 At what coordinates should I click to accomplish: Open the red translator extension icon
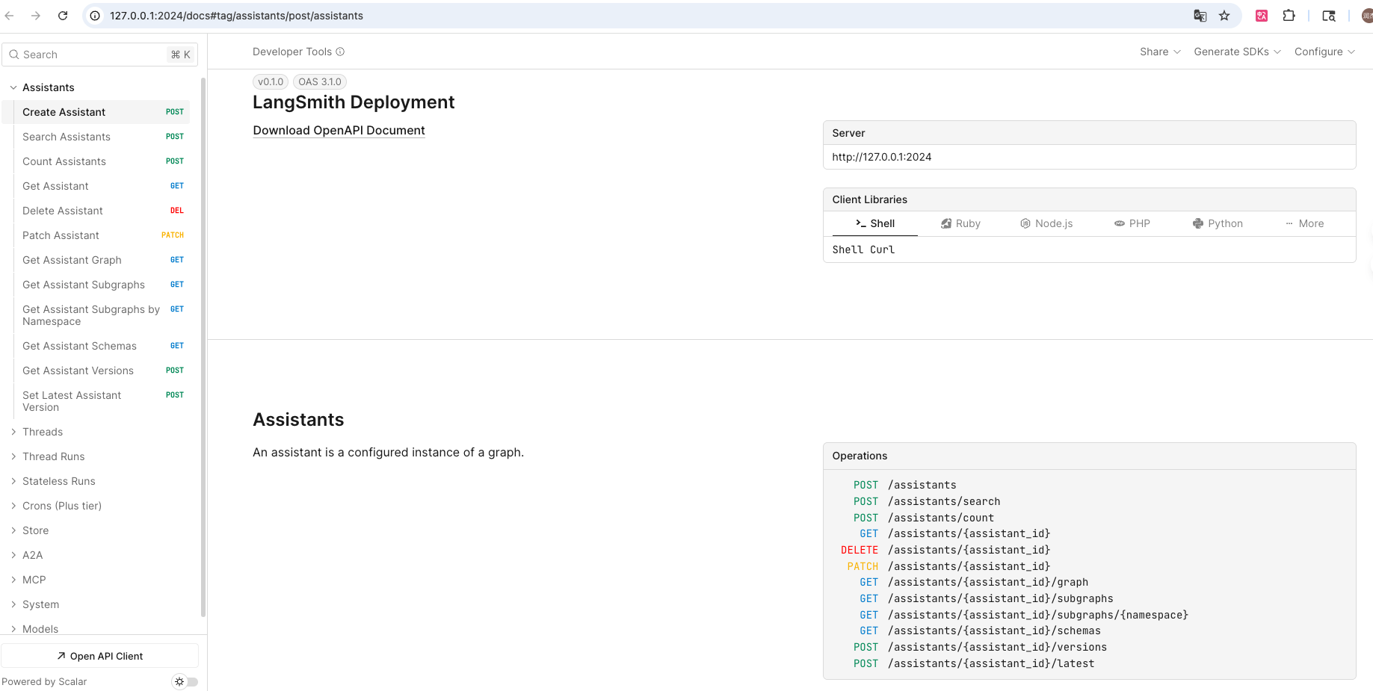(1262, 16)
